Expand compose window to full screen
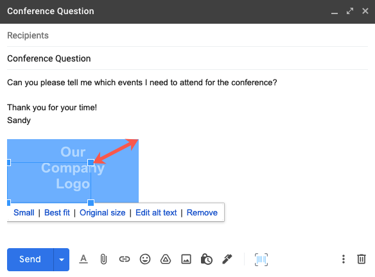 pyautogui.click(x=350, y=11)
